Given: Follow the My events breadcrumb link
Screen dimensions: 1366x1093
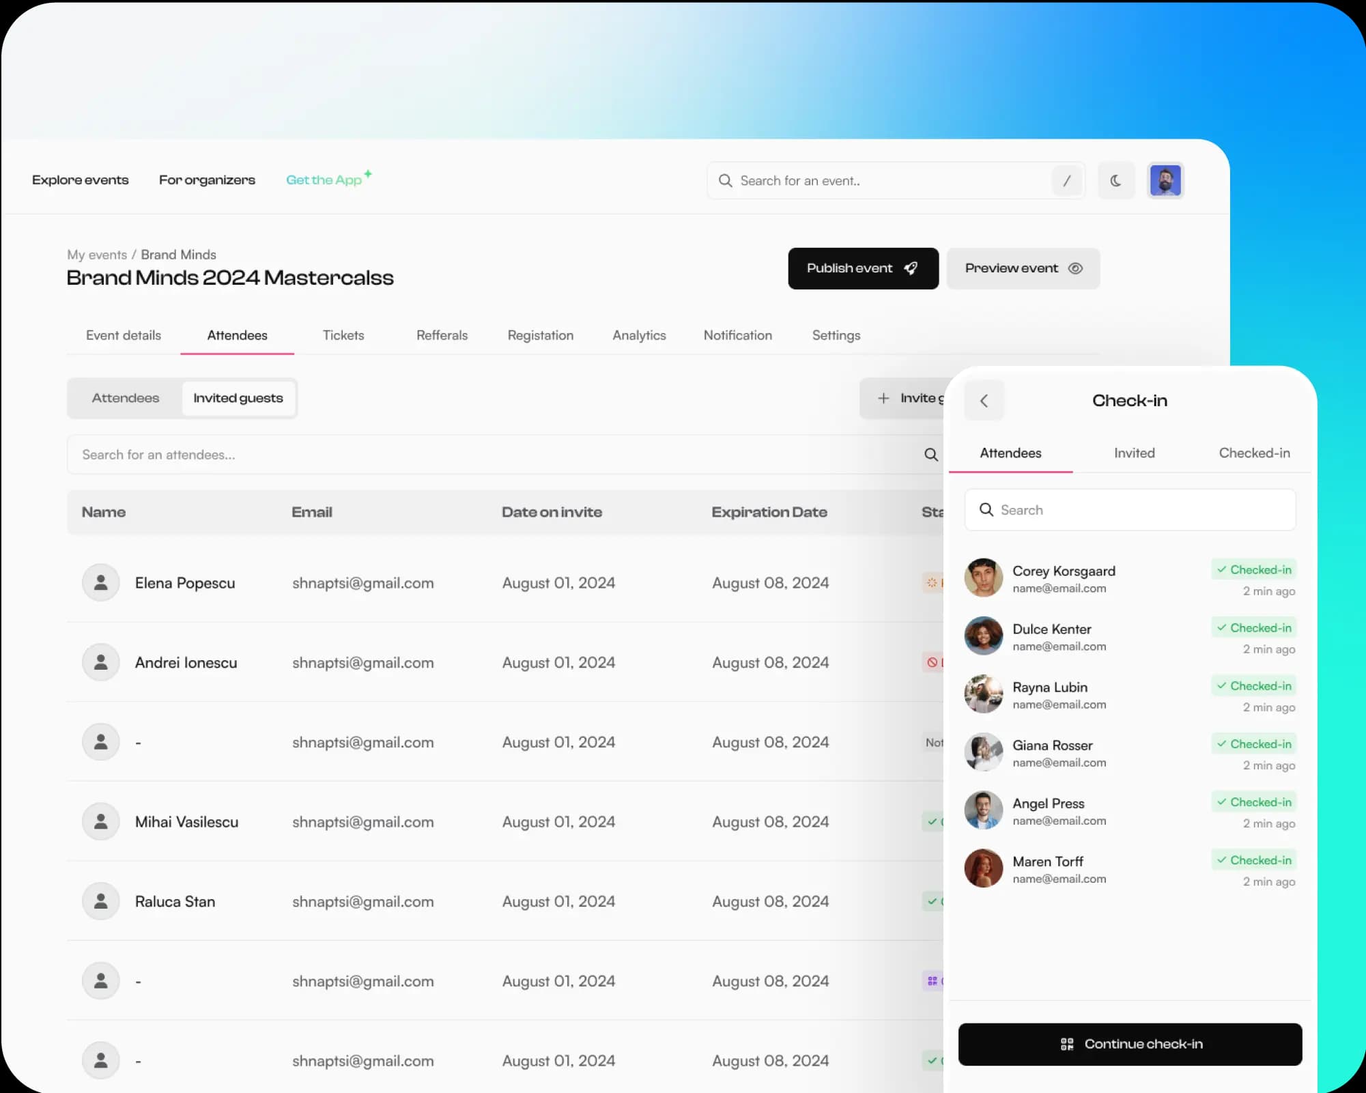Looking at the screenshot, I should [x=97, y=255].
